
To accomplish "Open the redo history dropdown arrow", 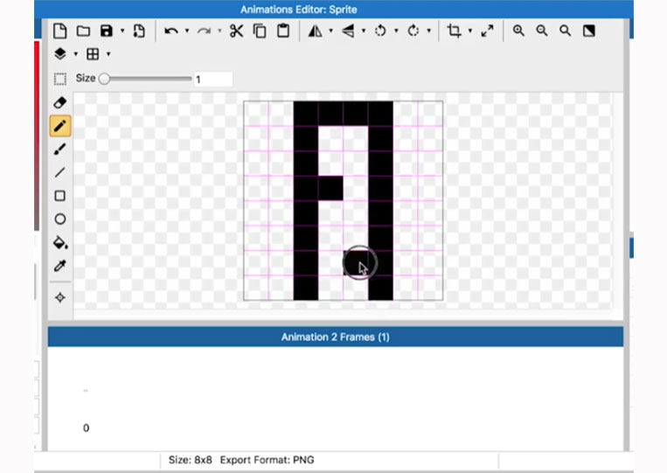I will point(219,31).
